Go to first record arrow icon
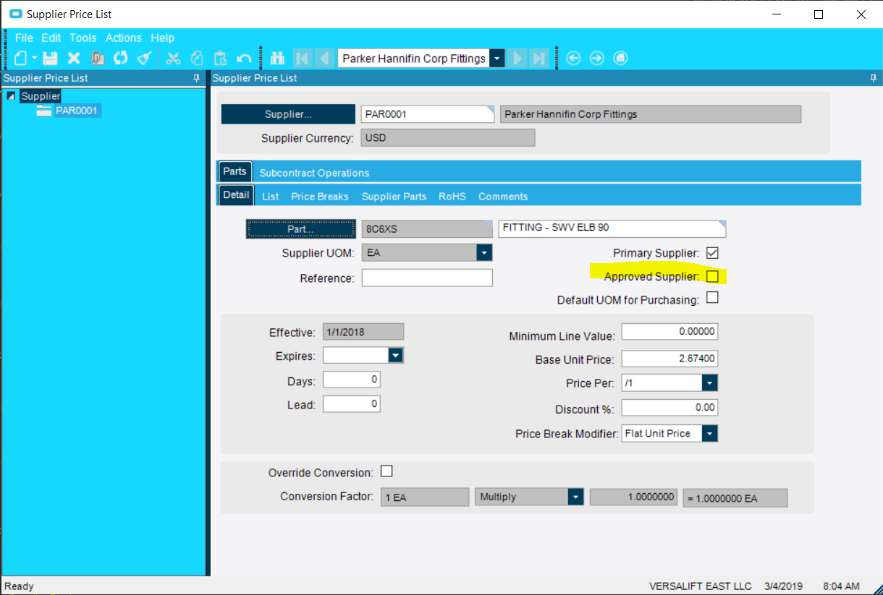Image resolution: width=883 pixels, height=595 pixels. click(x=302, y=59)
